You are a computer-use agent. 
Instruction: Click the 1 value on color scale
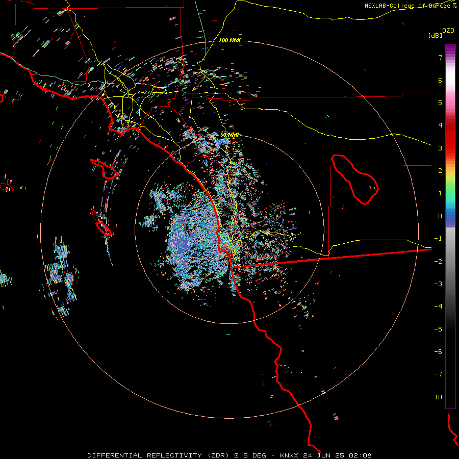pyautogui.click(x=440, y=193)
